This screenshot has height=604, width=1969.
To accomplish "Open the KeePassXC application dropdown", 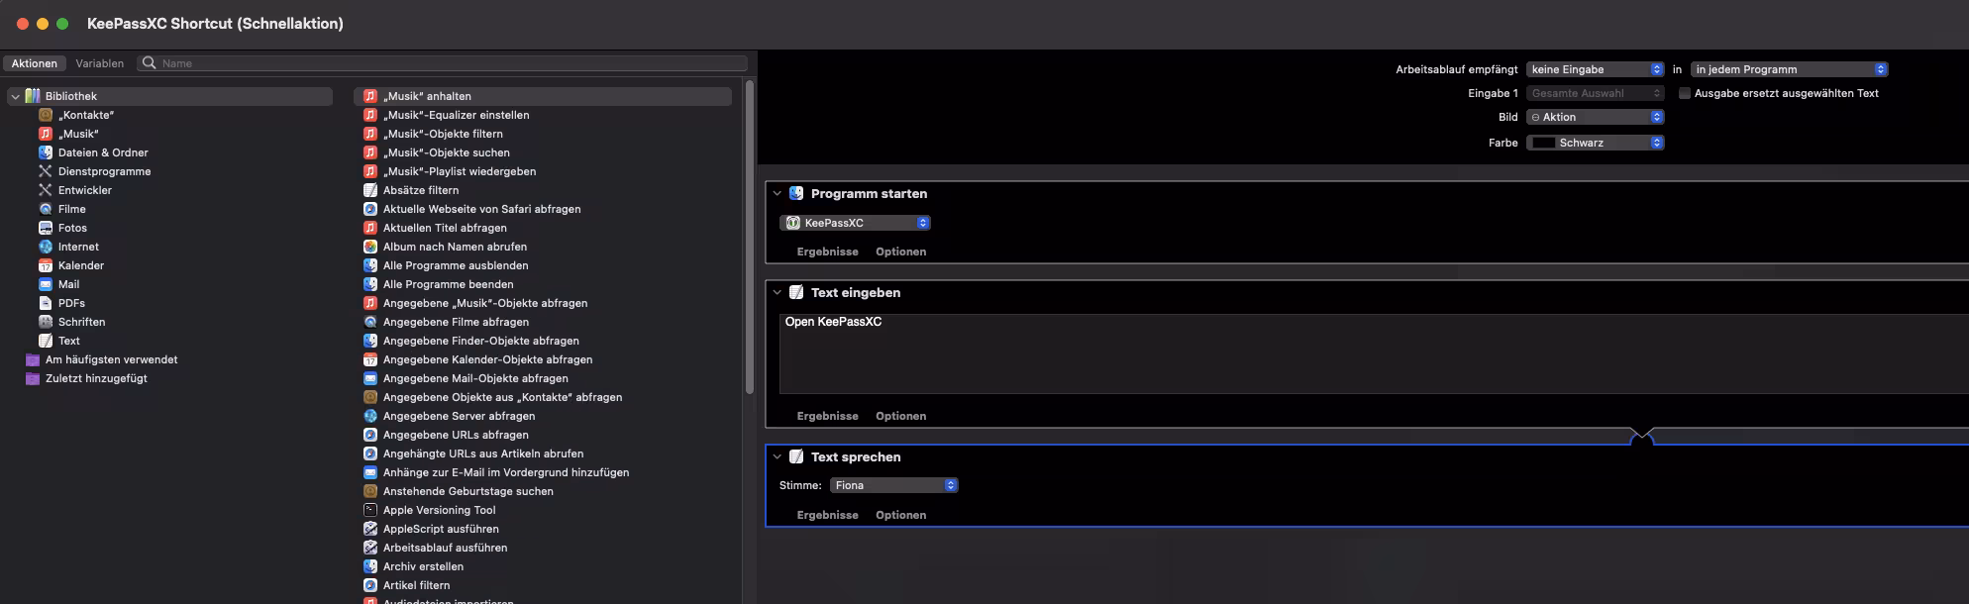I will 856,223.
